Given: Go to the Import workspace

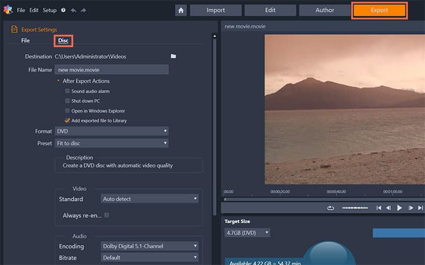Looking at the screenshot, I should click(x=216, y=10).
